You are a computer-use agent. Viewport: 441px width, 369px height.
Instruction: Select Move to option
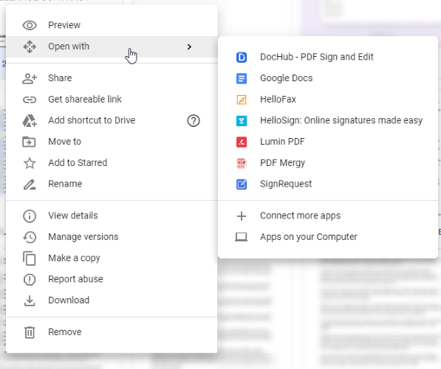coord(112,142)
